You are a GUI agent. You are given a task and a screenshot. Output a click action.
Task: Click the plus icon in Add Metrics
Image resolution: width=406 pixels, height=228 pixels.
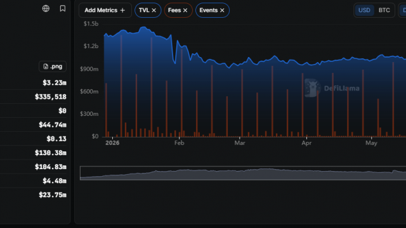(x=122, y=10)
